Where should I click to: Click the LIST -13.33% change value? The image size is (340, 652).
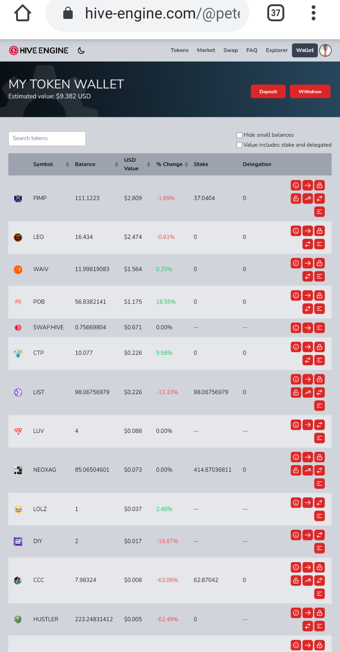(167, 392)
